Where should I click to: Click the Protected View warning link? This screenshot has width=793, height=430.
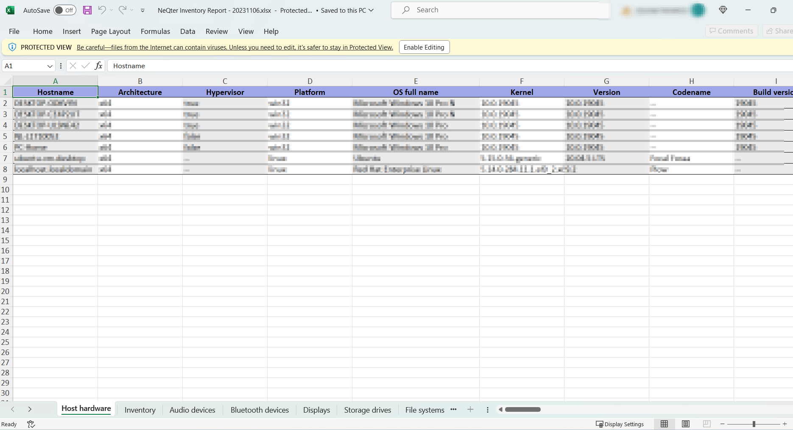point(235,47)
